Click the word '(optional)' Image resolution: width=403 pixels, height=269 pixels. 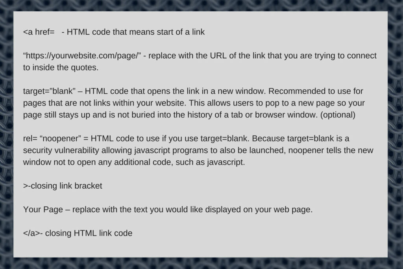338,115
